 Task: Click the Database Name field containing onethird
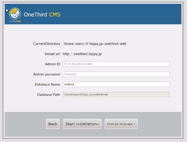pos(116,84)
